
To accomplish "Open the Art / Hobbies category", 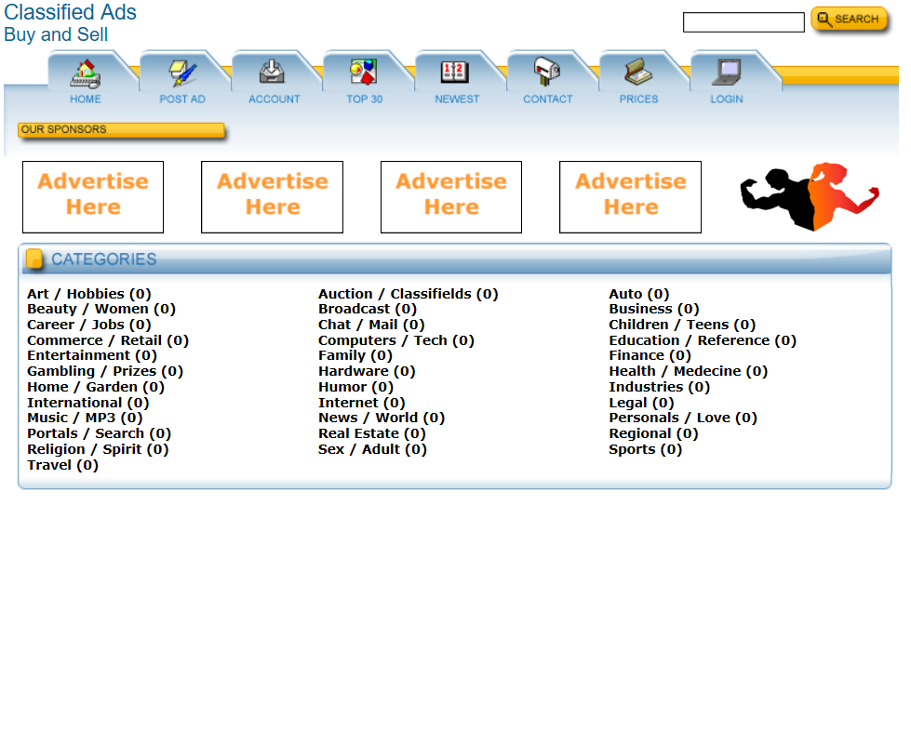I will tap(88, 294).
